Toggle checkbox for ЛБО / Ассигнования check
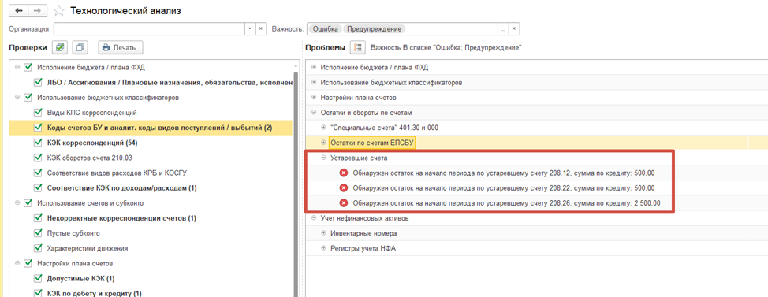 [39, 82]
